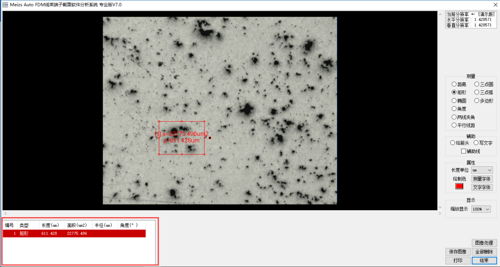Select the 平行线距 parallel line distance option
Image resolution: width=500 pixels, height=267 pixels.
[454, 125]
